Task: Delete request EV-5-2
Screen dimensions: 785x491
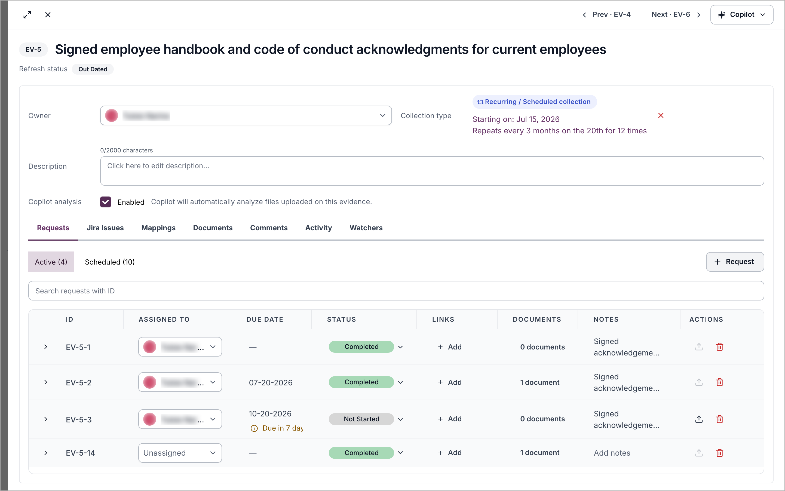Action: pos(720,382)
